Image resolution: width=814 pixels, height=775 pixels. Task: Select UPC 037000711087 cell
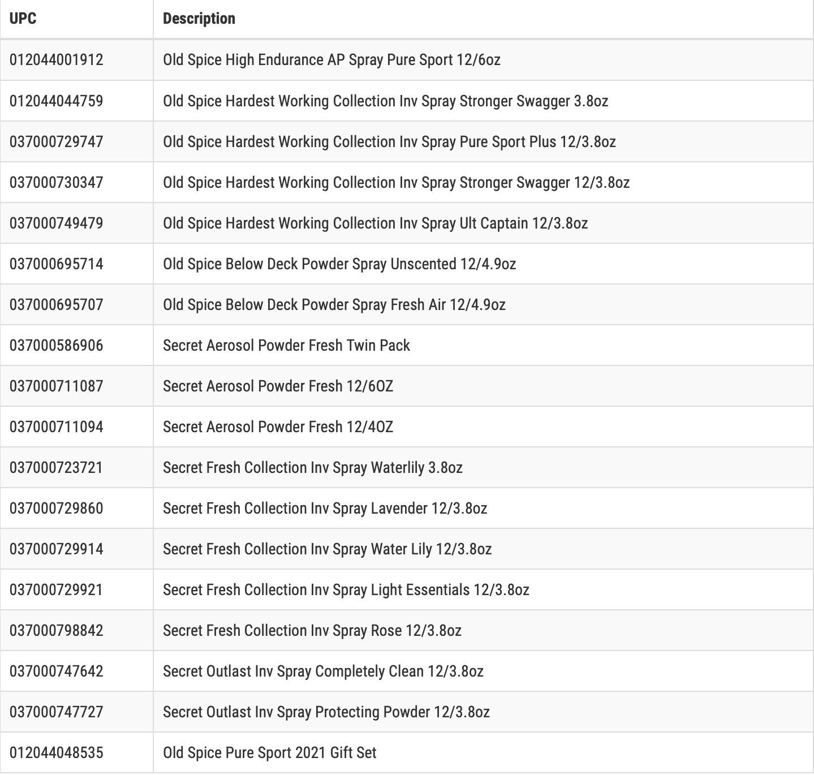(x=57, y=386)
